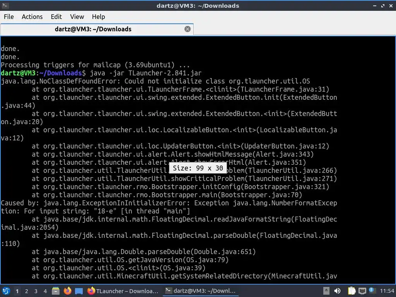Click the 'Bootstrapper.main(Bootstrapper.java:70)' line

pyautogui.click(x=167, y=195)
